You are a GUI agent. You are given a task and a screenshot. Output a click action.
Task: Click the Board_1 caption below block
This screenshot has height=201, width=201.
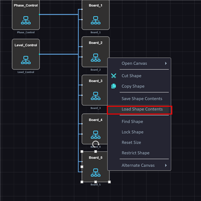[95, 32]
